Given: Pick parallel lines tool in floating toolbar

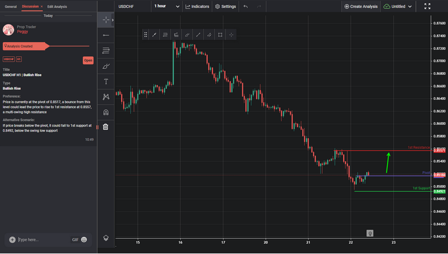Looking at the screenshot, I should click(165, 35).
